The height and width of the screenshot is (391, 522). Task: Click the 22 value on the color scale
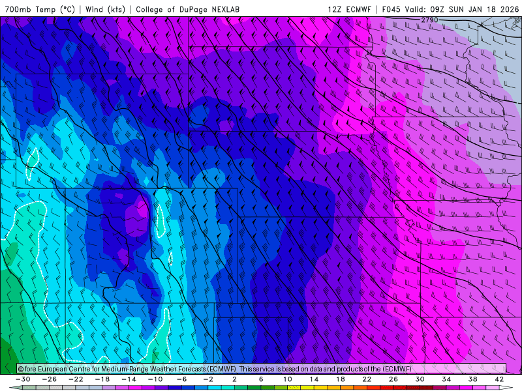367,379
